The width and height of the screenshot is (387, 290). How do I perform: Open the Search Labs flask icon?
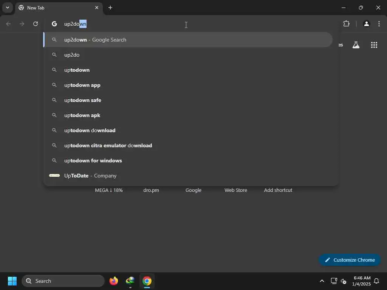[x=356, y=45]
